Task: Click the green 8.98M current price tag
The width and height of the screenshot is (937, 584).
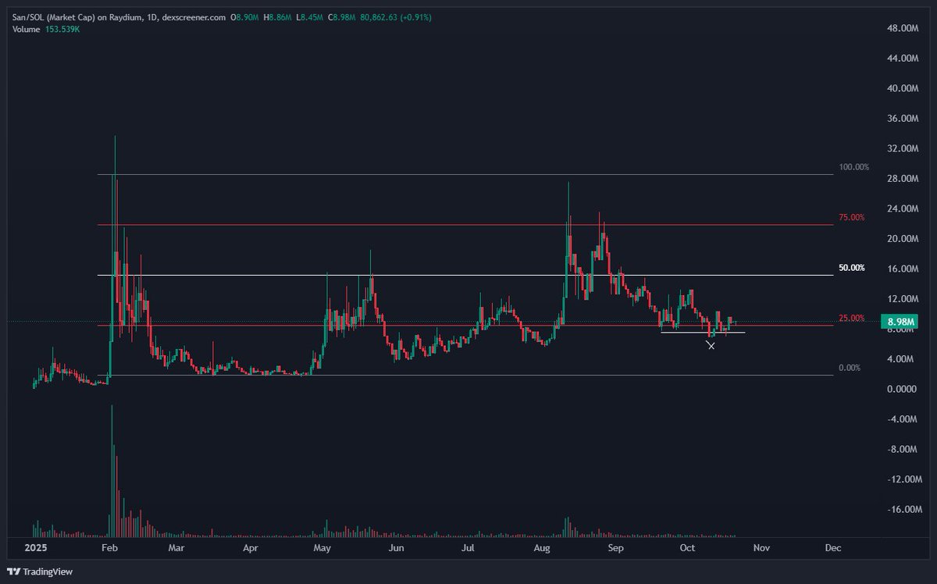Action: 898,322
